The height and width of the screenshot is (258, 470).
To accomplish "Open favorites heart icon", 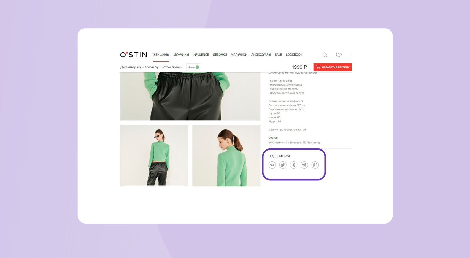I will tap(339, 55).
